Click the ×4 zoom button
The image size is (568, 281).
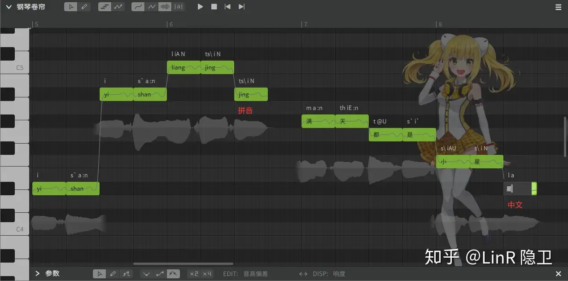click(207, 273)
